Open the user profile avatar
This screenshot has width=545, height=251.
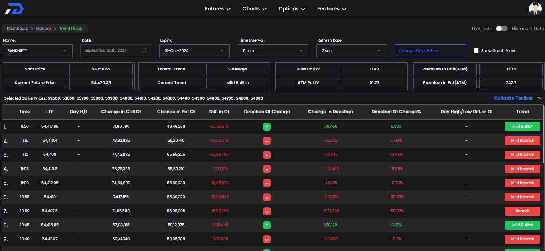(535, 9)
